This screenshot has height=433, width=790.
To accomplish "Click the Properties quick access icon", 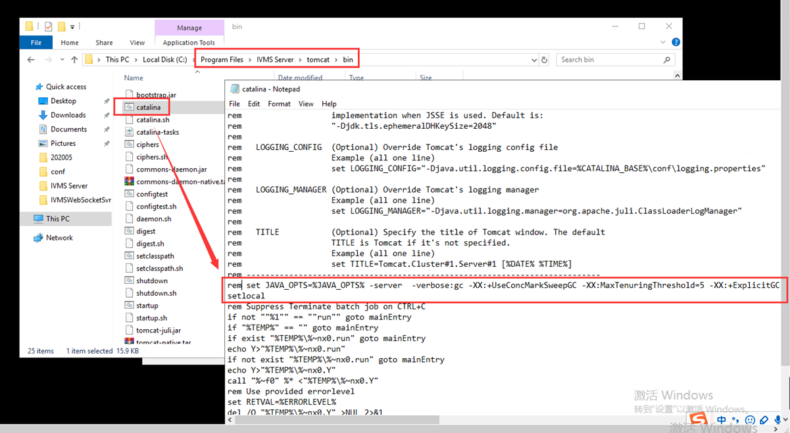I will pos(48,27).
